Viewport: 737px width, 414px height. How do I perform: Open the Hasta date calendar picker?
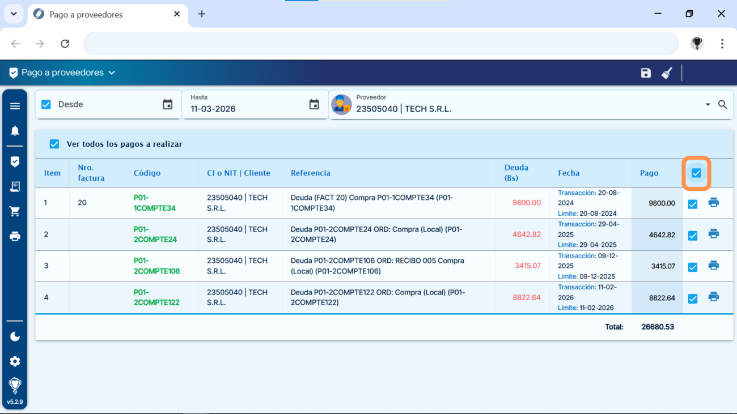click(314, 105)
